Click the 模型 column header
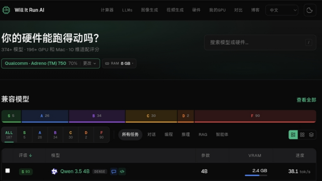This screenshot has height=181, width=322. [x=56, y=155]
